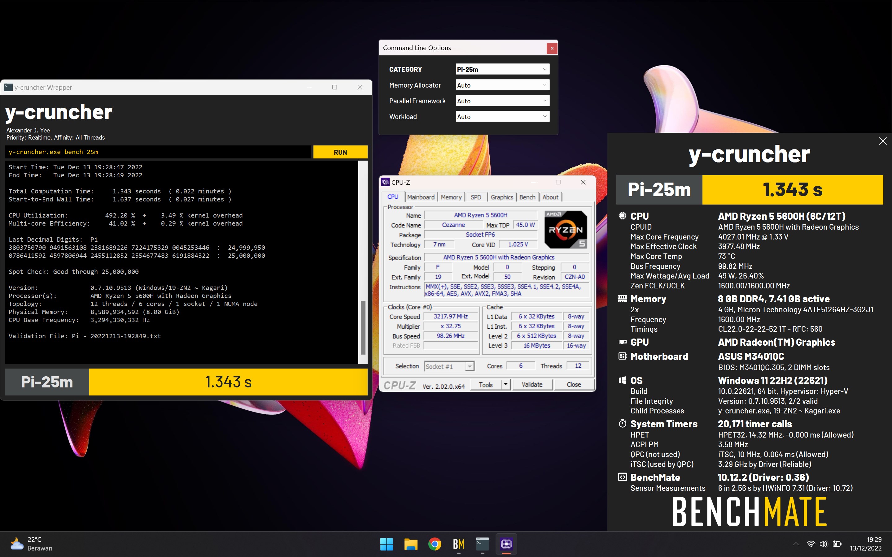The width and height of the screenshot is (892, 557).
Task: Click the Tools button in CPU-Z
Action: point(486,384)
